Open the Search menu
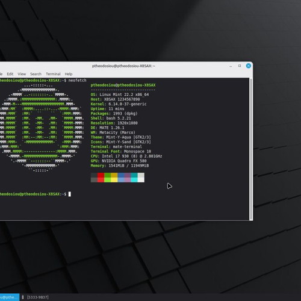The height and width of the screenshot is (301, 301). pyautogui.click(x=36, y=74)
